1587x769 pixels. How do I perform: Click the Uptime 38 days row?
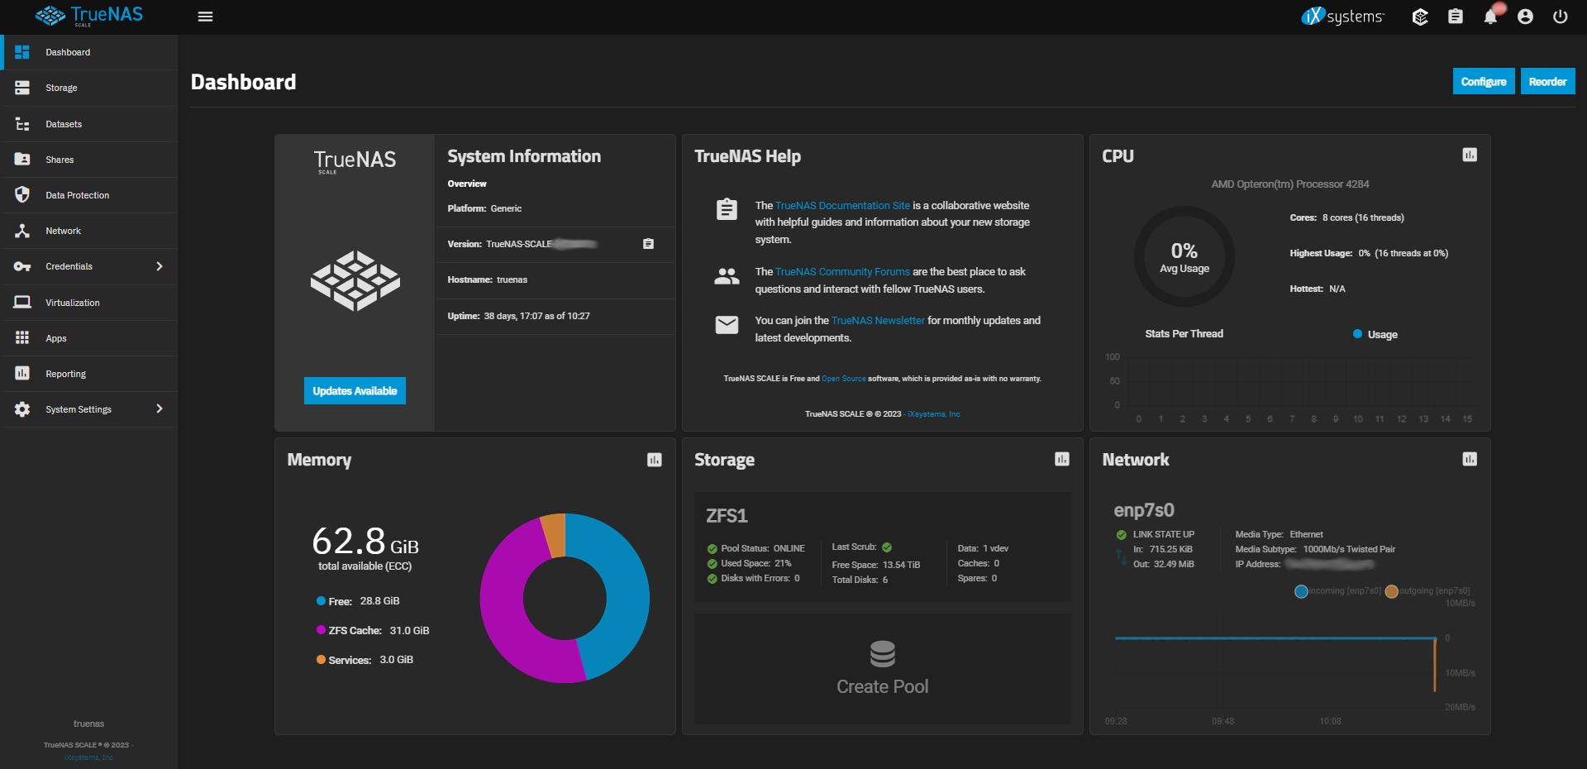pyautogui.click(x=555, y=316)
